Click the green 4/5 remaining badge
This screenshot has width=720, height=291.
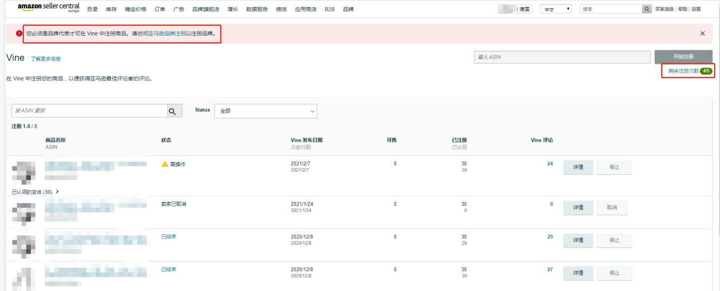coord(706,71)
